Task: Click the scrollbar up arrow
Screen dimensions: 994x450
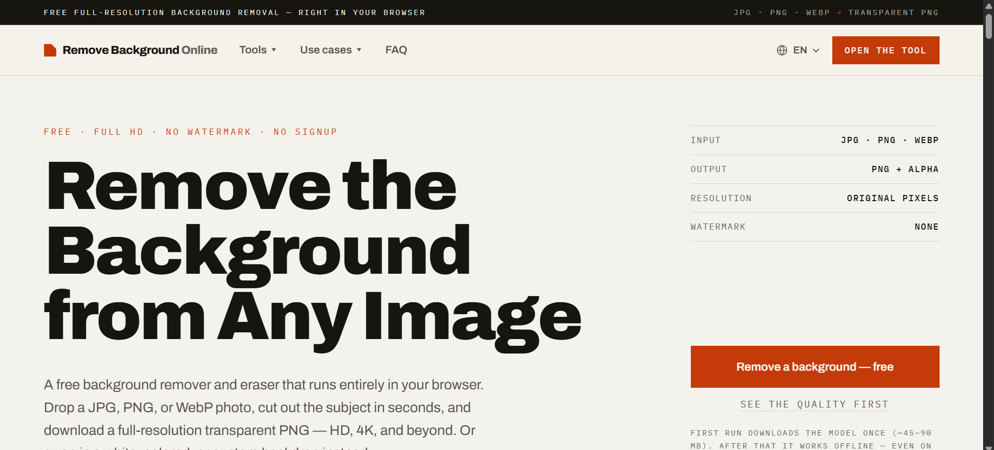Action: 989,6
